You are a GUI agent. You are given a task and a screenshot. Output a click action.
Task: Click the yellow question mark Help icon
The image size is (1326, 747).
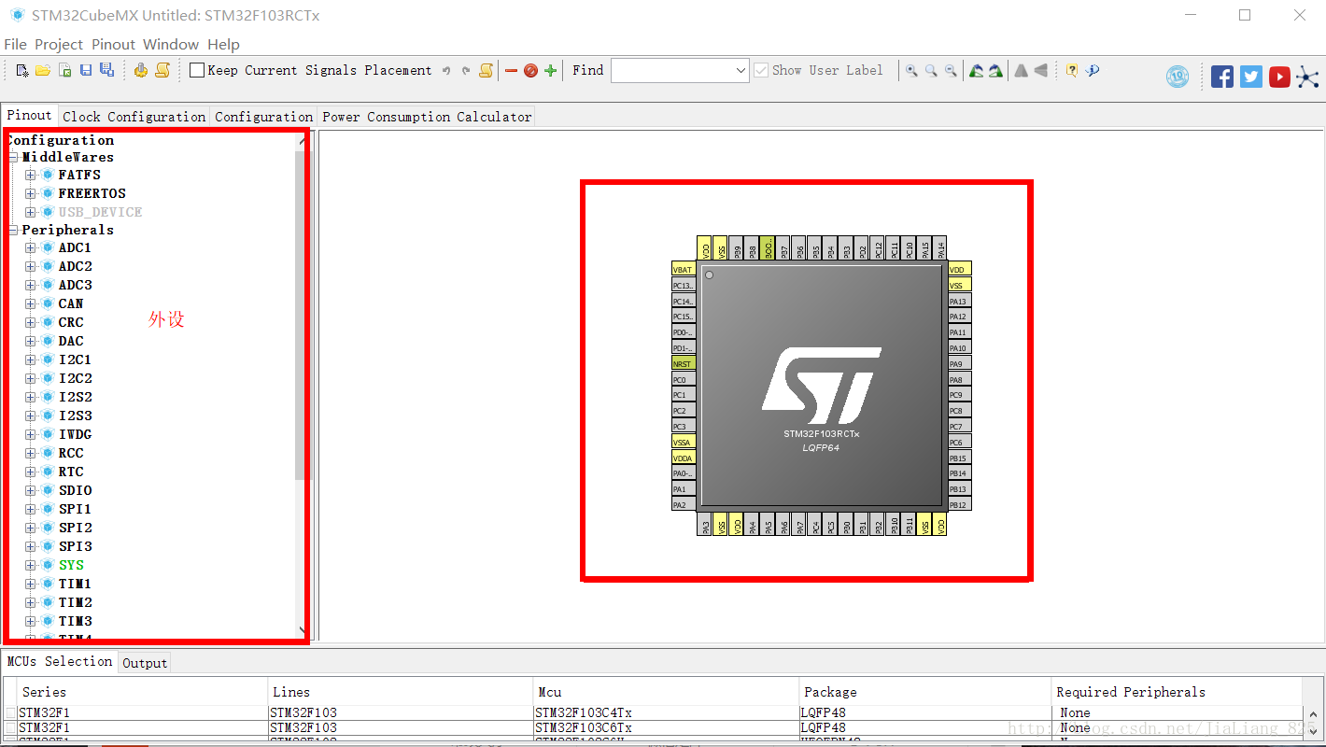pyautogui.click(x=1072, y=70)
